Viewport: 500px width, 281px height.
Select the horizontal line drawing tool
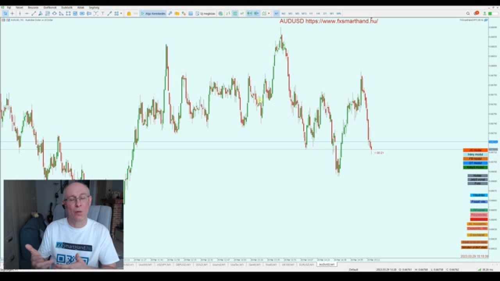[x=27, y=13]
